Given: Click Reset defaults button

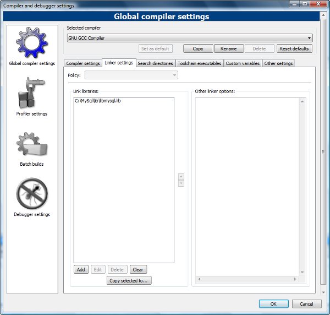Looking at the screenshot, I should point(294,48).
